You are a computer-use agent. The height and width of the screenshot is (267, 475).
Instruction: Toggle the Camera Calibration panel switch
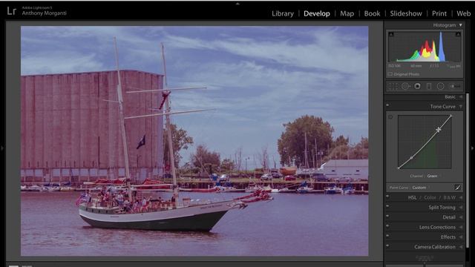[x=387, y=245]
